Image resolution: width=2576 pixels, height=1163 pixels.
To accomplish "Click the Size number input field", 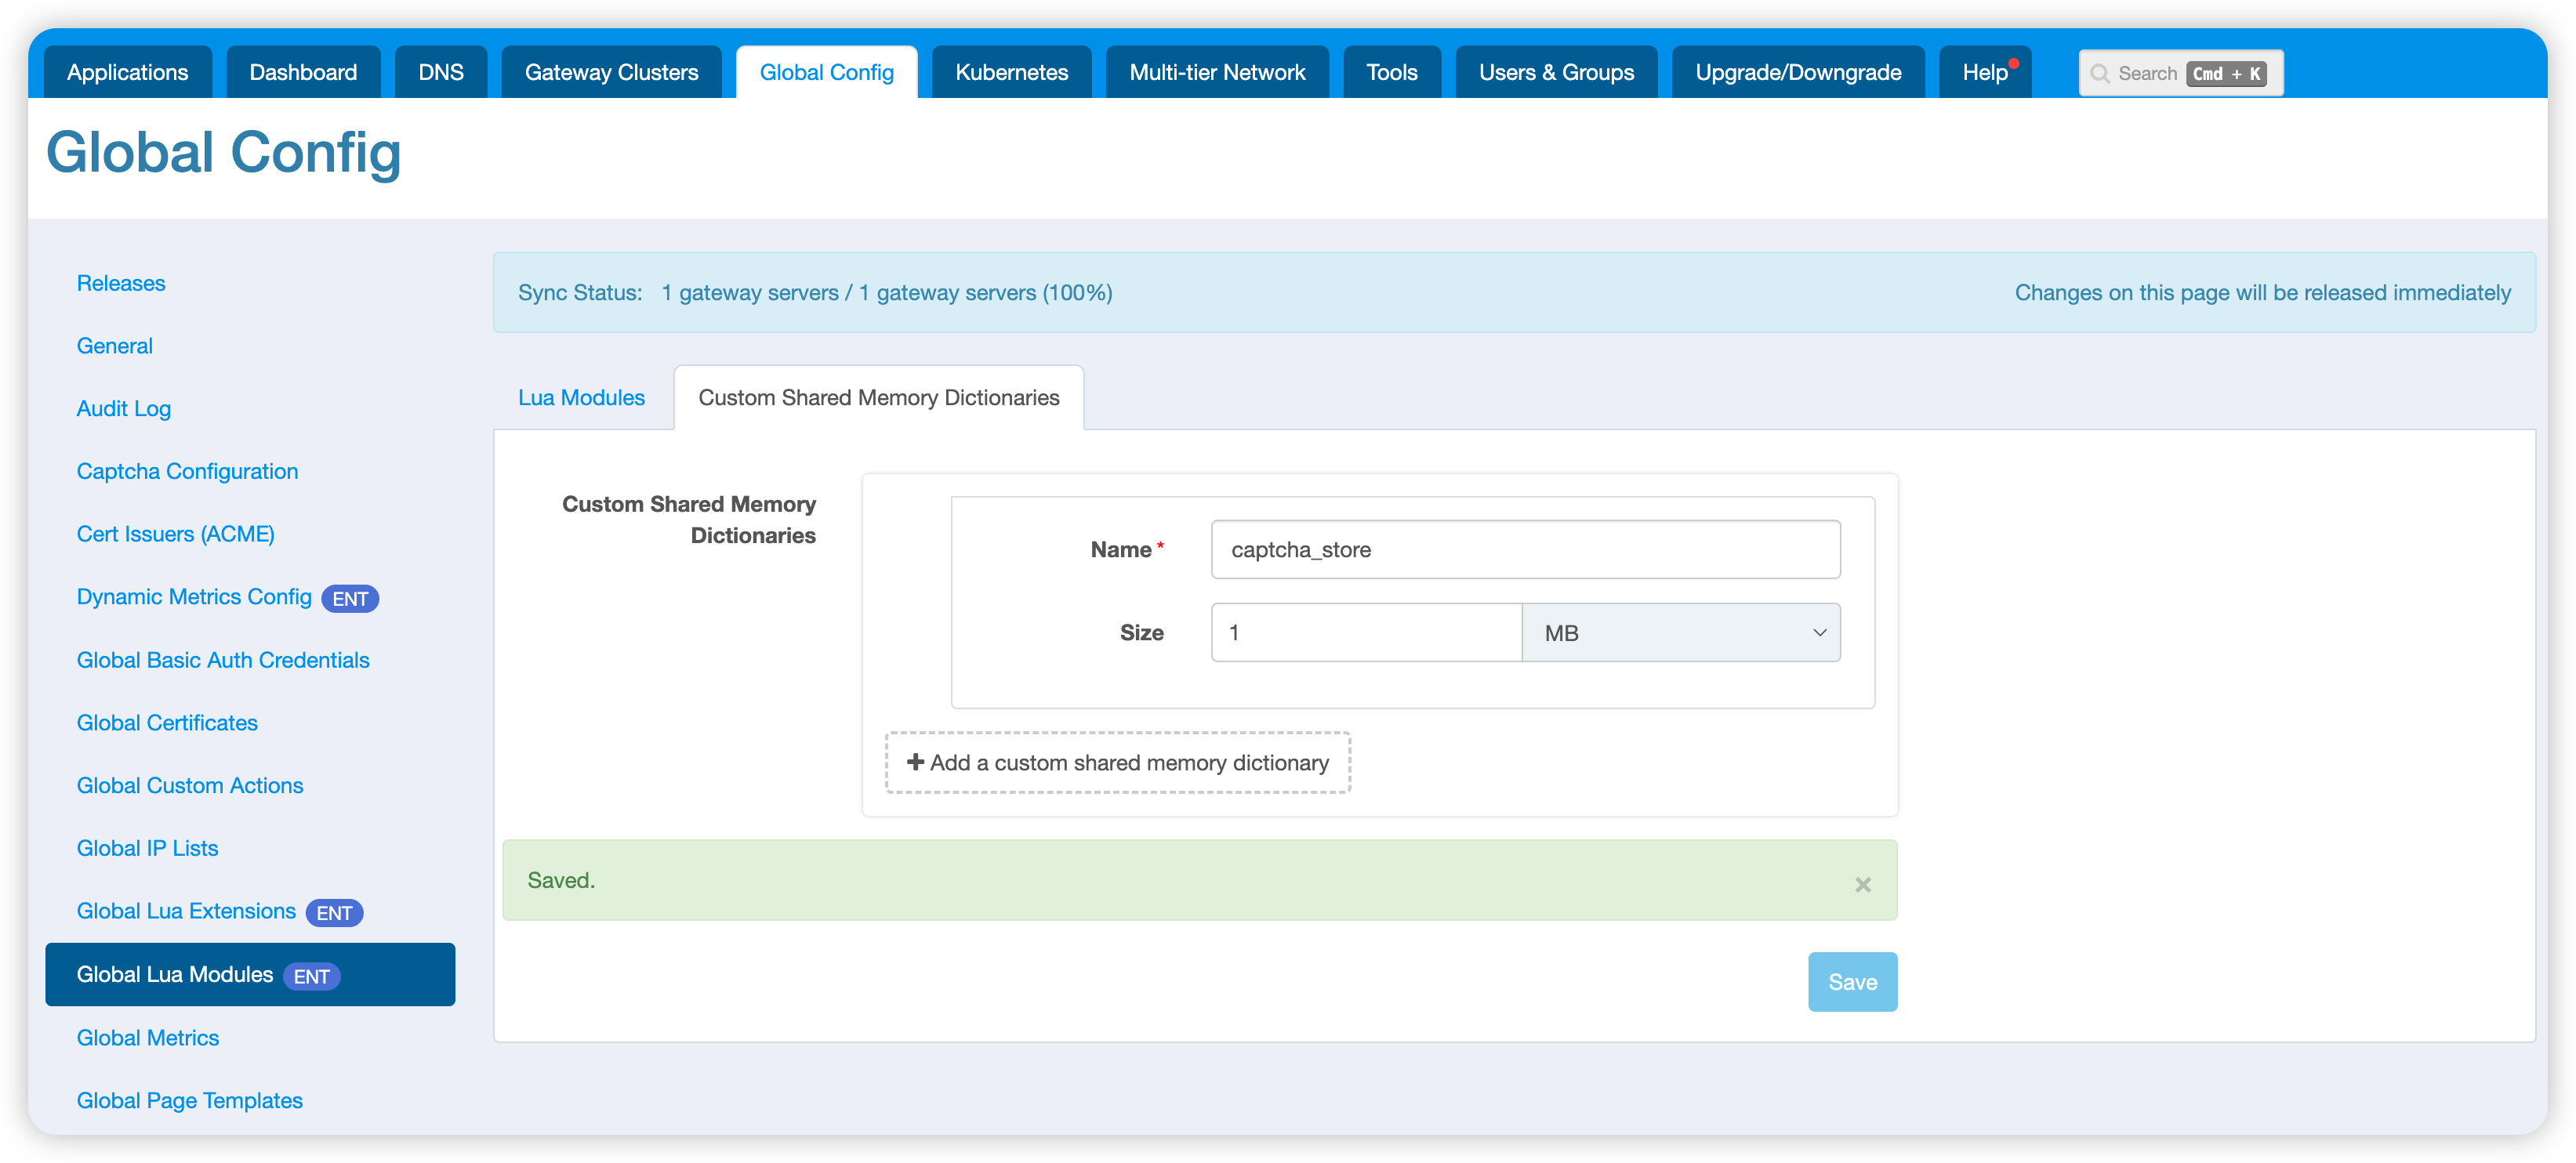I will click(1366, 632).
